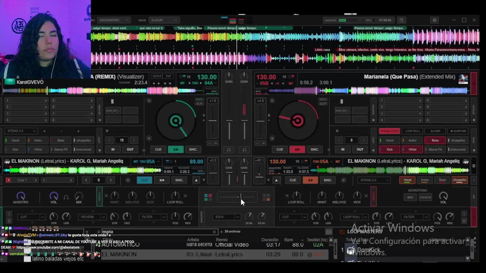Open the DESEMPEÑO layout dropdown
486x273 pixels.
pyautogui.click(x=113, y=20)
